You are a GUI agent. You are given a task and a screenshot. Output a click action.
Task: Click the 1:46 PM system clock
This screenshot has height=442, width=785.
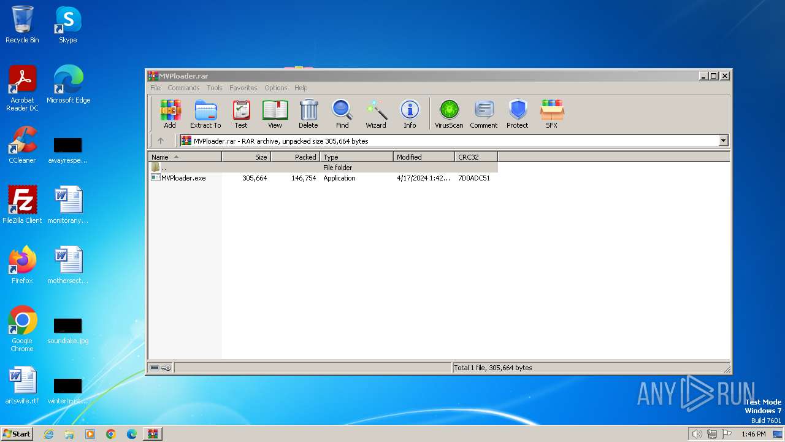click(x=753, y=434)
